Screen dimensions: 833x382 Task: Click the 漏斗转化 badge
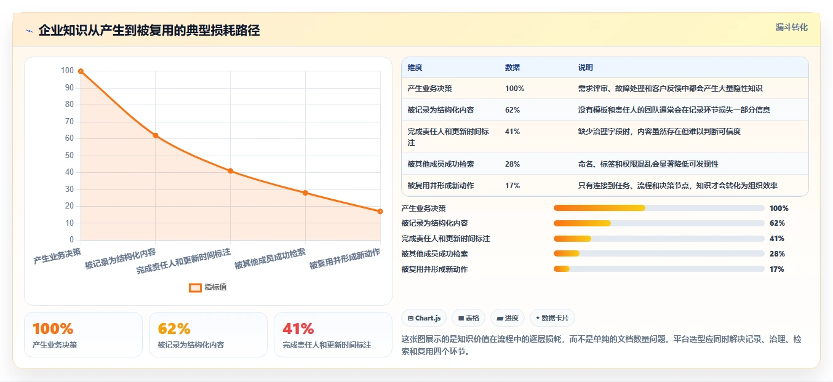[791, 28]
